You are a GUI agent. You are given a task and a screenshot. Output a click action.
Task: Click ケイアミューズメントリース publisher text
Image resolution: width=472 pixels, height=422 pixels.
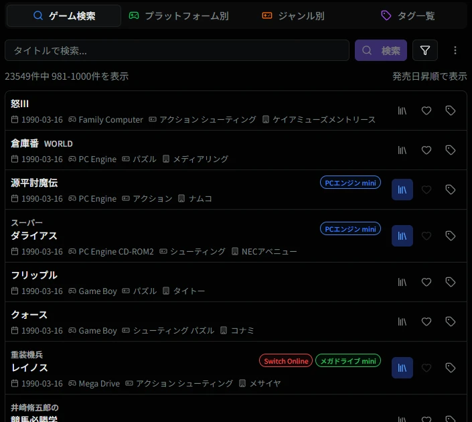(x=324, y=120)
